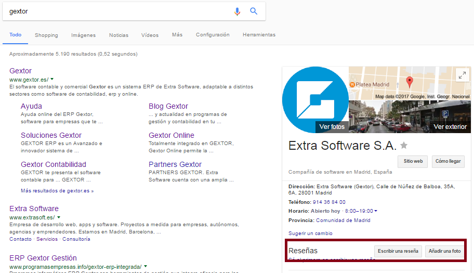Viewport: 474px width, 273px height.
Task: Open the Vídeos tab
Action: pyautogui.click(x=150, y=35)
